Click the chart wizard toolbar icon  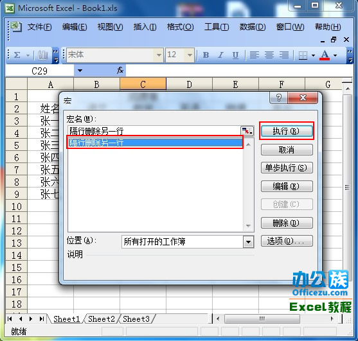pos(42,55)
